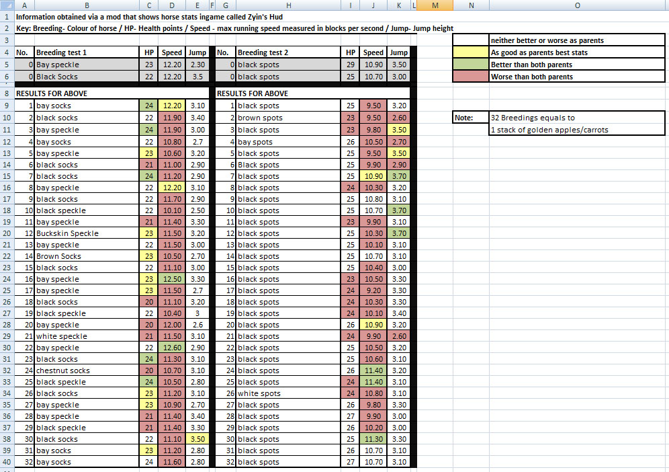This screenshot has height=472, width=669.
Task: Click the yellow 'As good as parents' legend swatch
Action: pos(471,52)
